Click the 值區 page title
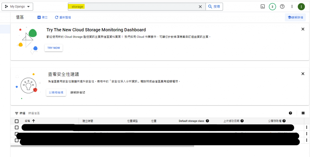 coord(20,17)
